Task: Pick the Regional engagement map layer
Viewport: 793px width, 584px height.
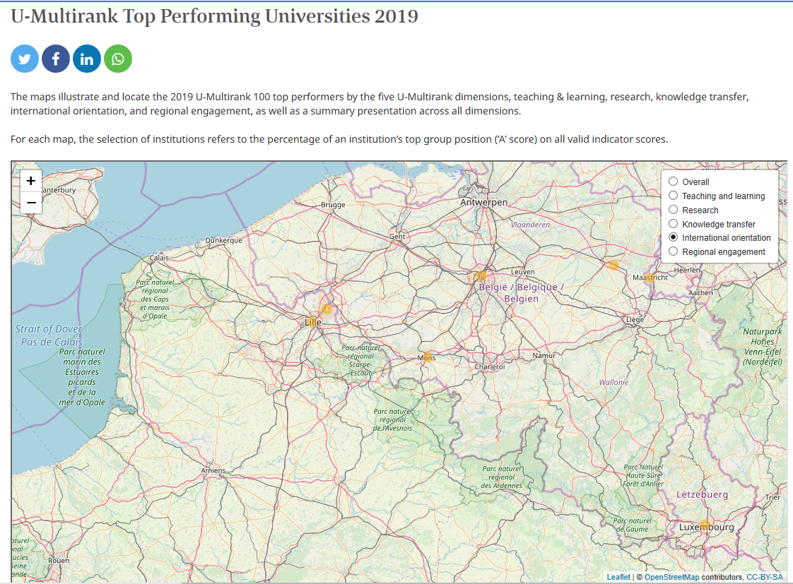Action: [673, 251]
